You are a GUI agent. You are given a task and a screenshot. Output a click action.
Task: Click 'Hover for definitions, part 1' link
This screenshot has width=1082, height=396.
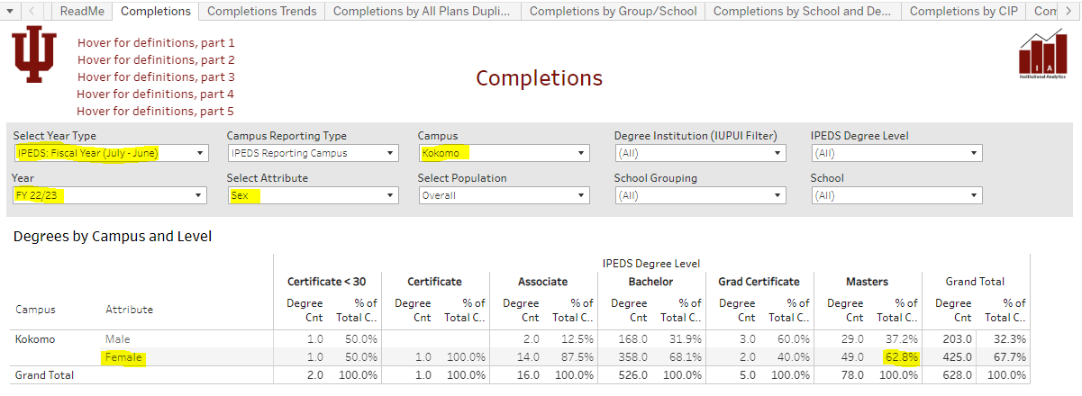click(156, 43)
